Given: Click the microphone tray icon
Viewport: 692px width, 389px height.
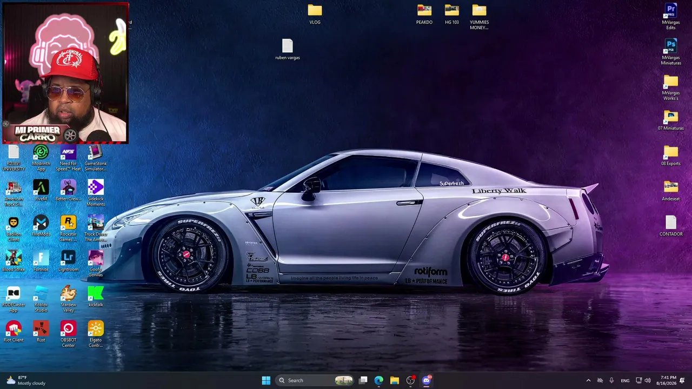Looking at the screenshot, I should click(611, 380).
